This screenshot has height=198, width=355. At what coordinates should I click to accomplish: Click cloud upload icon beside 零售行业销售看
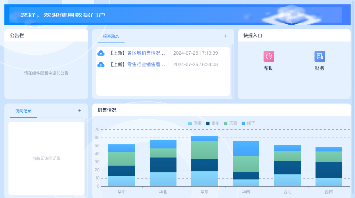pyautogui.click(x=101, y=65)
